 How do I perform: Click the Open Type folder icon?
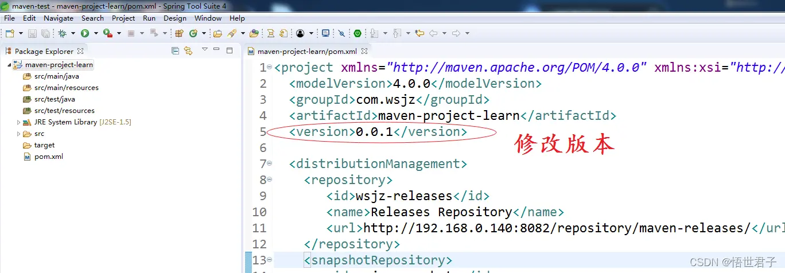(217, 33)
